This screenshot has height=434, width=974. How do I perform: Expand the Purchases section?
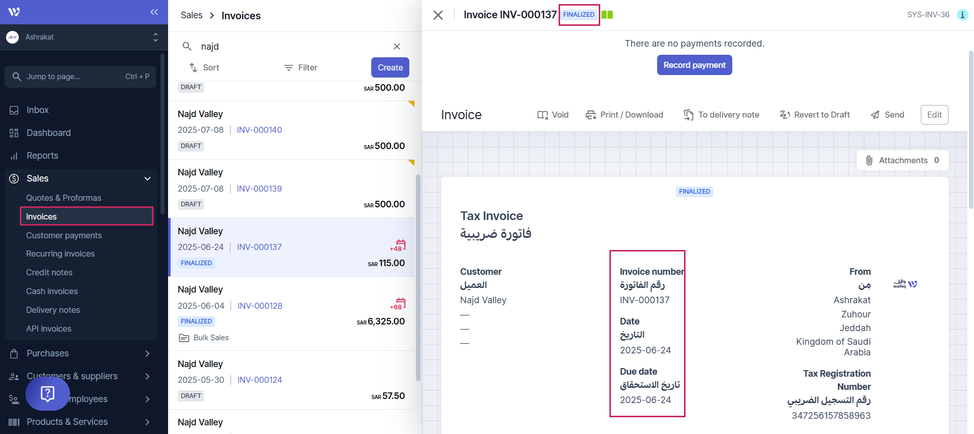tap(147, 353)
